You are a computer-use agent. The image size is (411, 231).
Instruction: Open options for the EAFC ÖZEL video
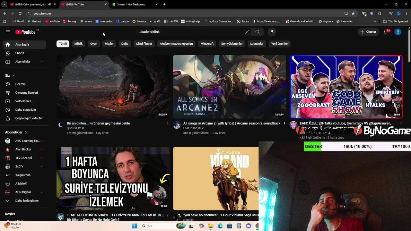[x=401, y=124]
